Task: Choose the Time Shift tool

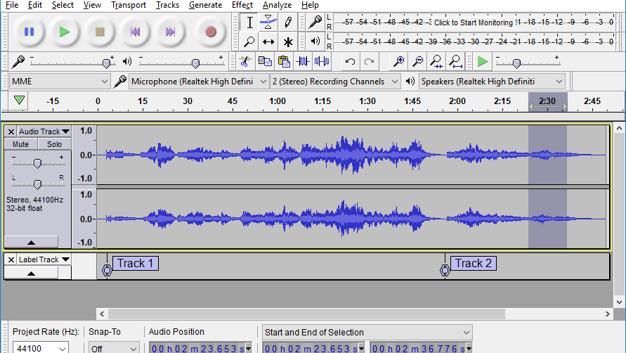Action: pyautogui.click(x=268, y=42)
